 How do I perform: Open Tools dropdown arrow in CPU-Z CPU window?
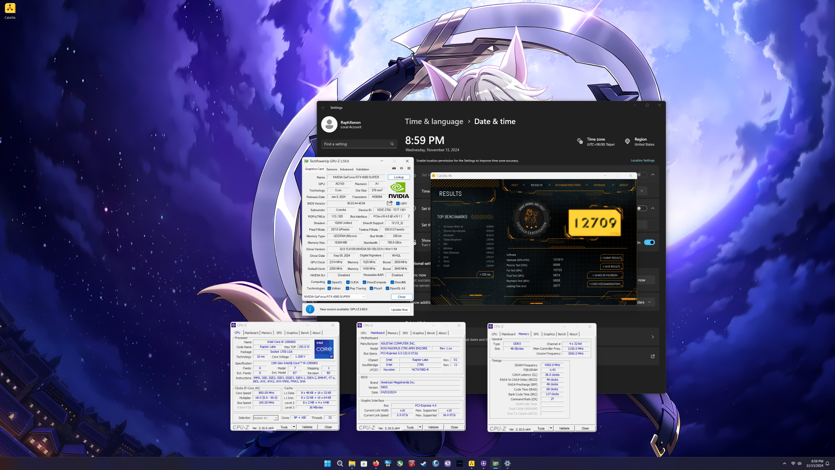click(x=294, y=427)
